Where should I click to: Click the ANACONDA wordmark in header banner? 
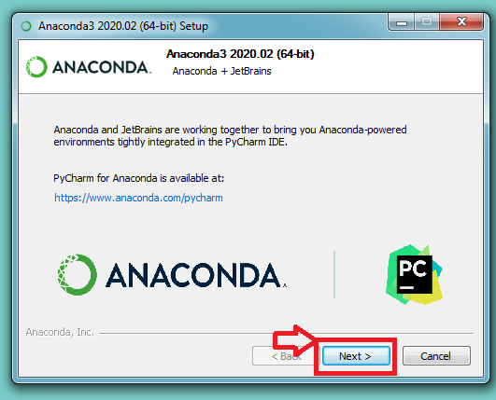click(102, 67)
